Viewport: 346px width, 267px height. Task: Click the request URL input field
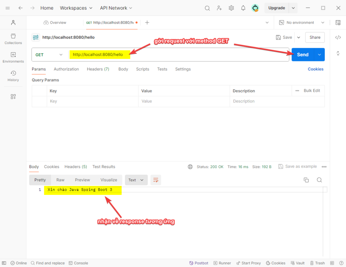(203, 55)
